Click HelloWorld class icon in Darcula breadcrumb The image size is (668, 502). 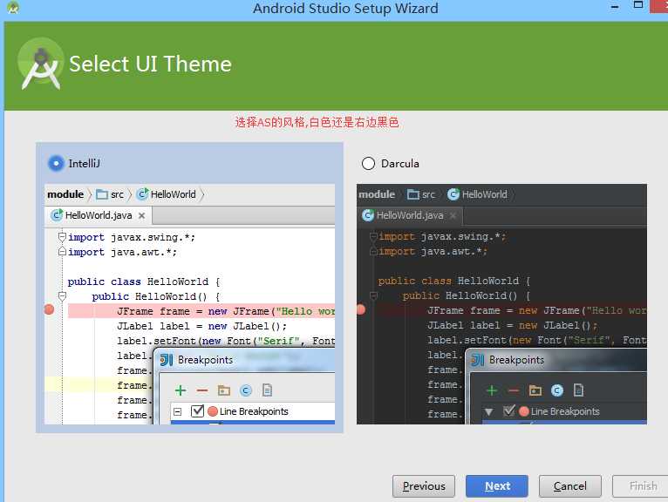[453, 194]
